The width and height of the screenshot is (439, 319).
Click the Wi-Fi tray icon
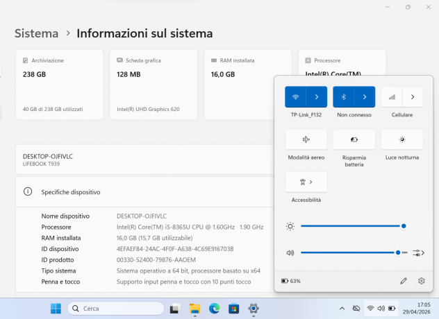[x=370, y=309]
